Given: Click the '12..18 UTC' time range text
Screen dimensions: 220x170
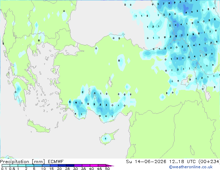Looking at the screenshot, I should (183, 162).
